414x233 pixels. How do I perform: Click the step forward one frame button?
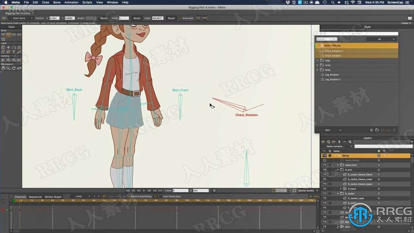149,191
